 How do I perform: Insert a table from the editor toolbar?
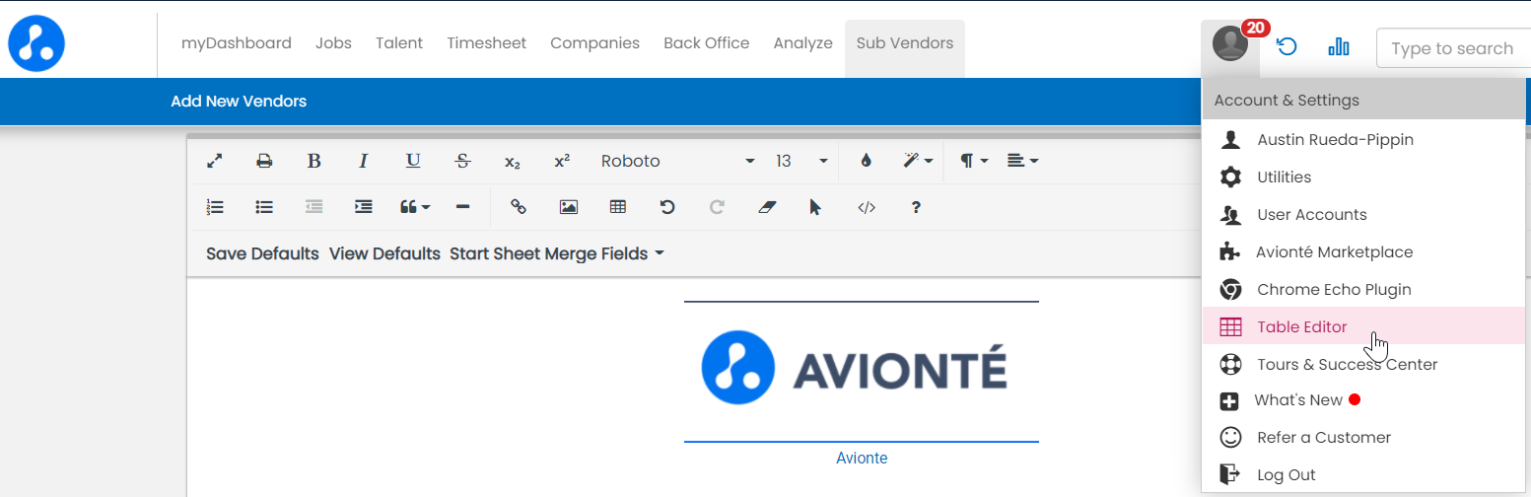pyautogui.click(x=618, y=207)
